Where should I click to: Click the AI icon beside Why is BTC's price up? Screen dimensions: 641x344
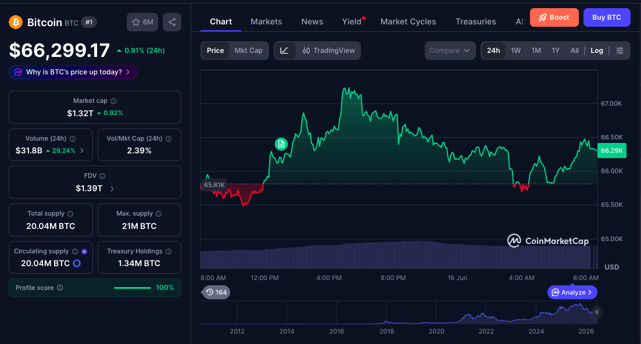18,72
